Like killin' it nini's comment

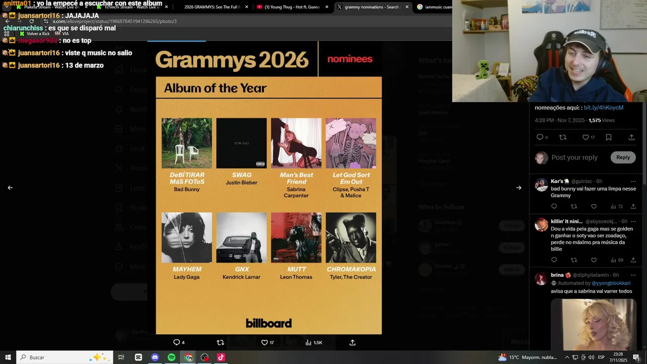pos(594,260)
